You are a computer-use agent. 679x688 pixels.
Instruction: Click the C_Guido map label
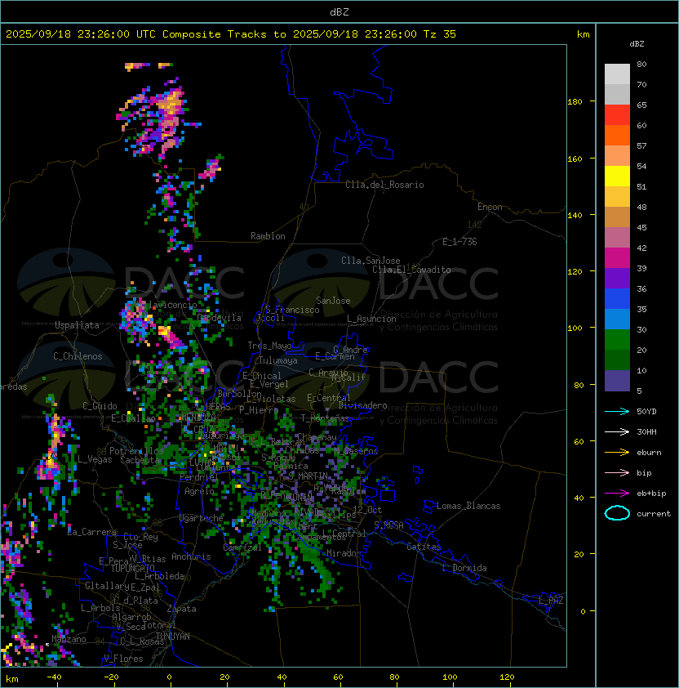click(100, 406)
